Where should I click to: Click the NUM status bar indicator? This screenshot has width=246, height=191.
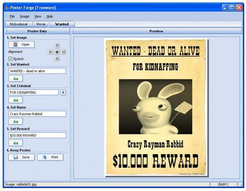click(x=222, y=184)
